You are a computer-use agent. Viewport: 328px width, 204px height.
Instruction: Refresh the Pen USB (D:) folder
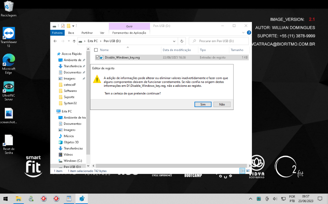coord(182,41)
